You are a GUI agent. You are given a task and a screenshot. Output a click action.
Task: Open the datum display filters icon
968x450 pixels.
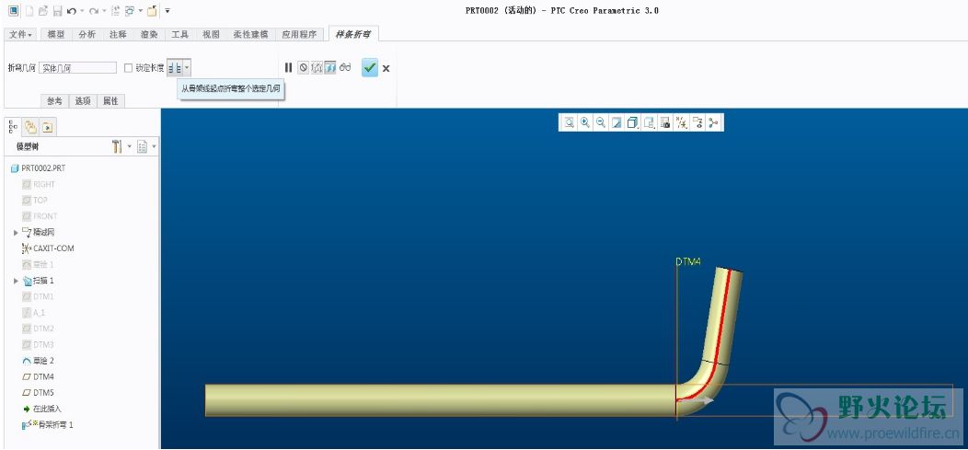click(x=682, y=122)
